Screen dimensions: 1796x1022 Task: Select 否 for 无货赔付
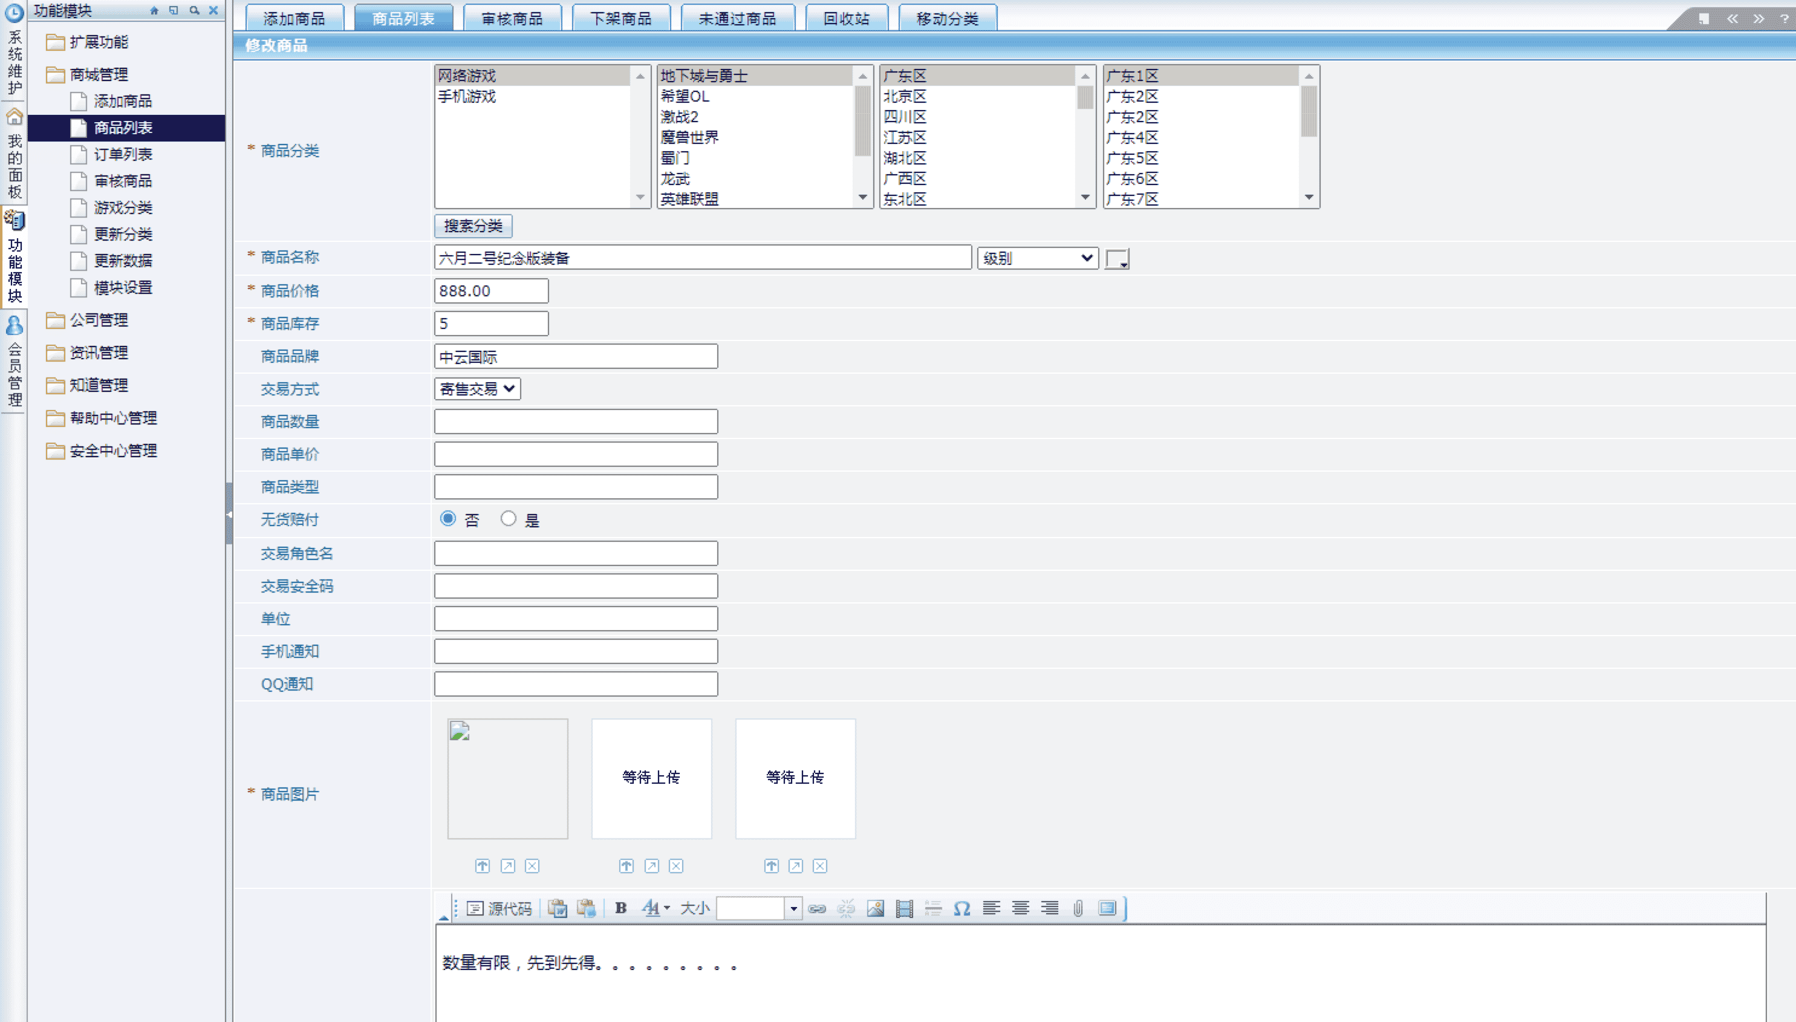point(447,519)
